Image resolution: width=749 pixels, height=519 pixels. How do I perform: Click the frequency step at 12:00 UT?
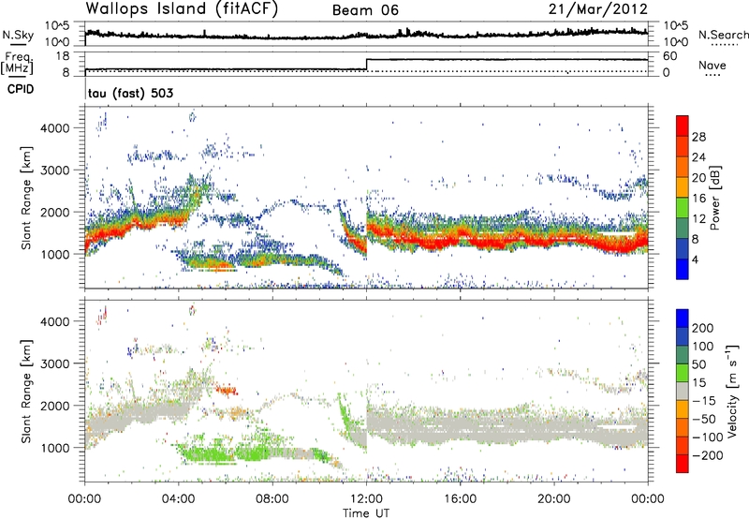point(366,65)
